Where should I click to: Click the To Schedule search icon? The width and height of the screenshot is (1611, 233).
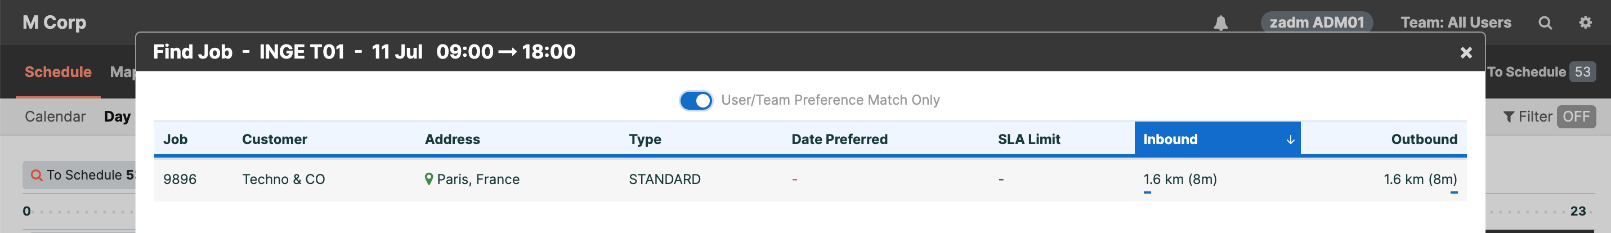(x=37, y=176)
